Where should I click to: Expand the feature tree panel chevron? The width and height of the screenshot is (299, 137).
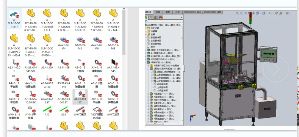tap(182, 18)
